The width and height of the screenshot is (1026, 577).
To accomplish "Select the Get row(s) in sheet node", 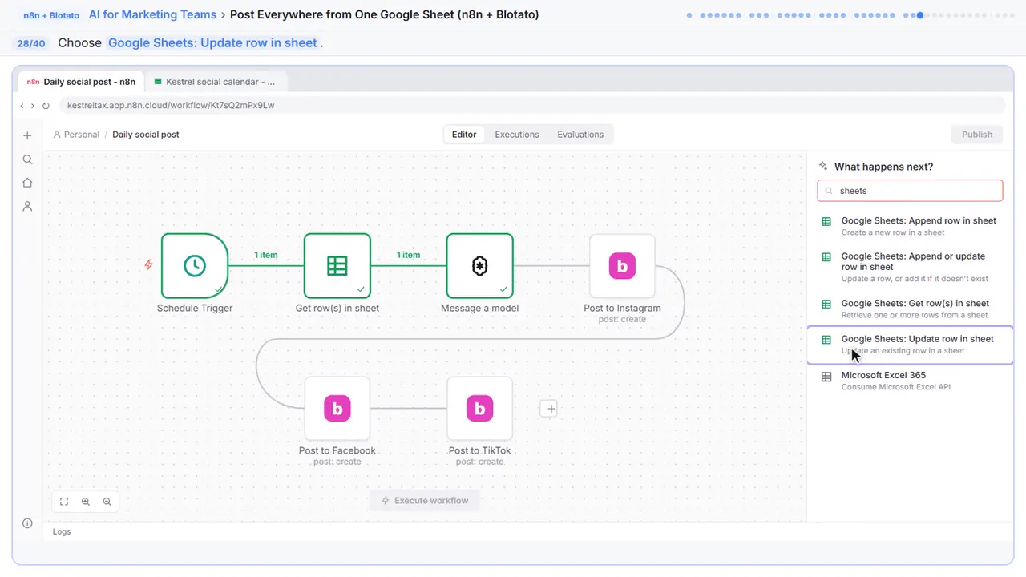I will [337, 266].
